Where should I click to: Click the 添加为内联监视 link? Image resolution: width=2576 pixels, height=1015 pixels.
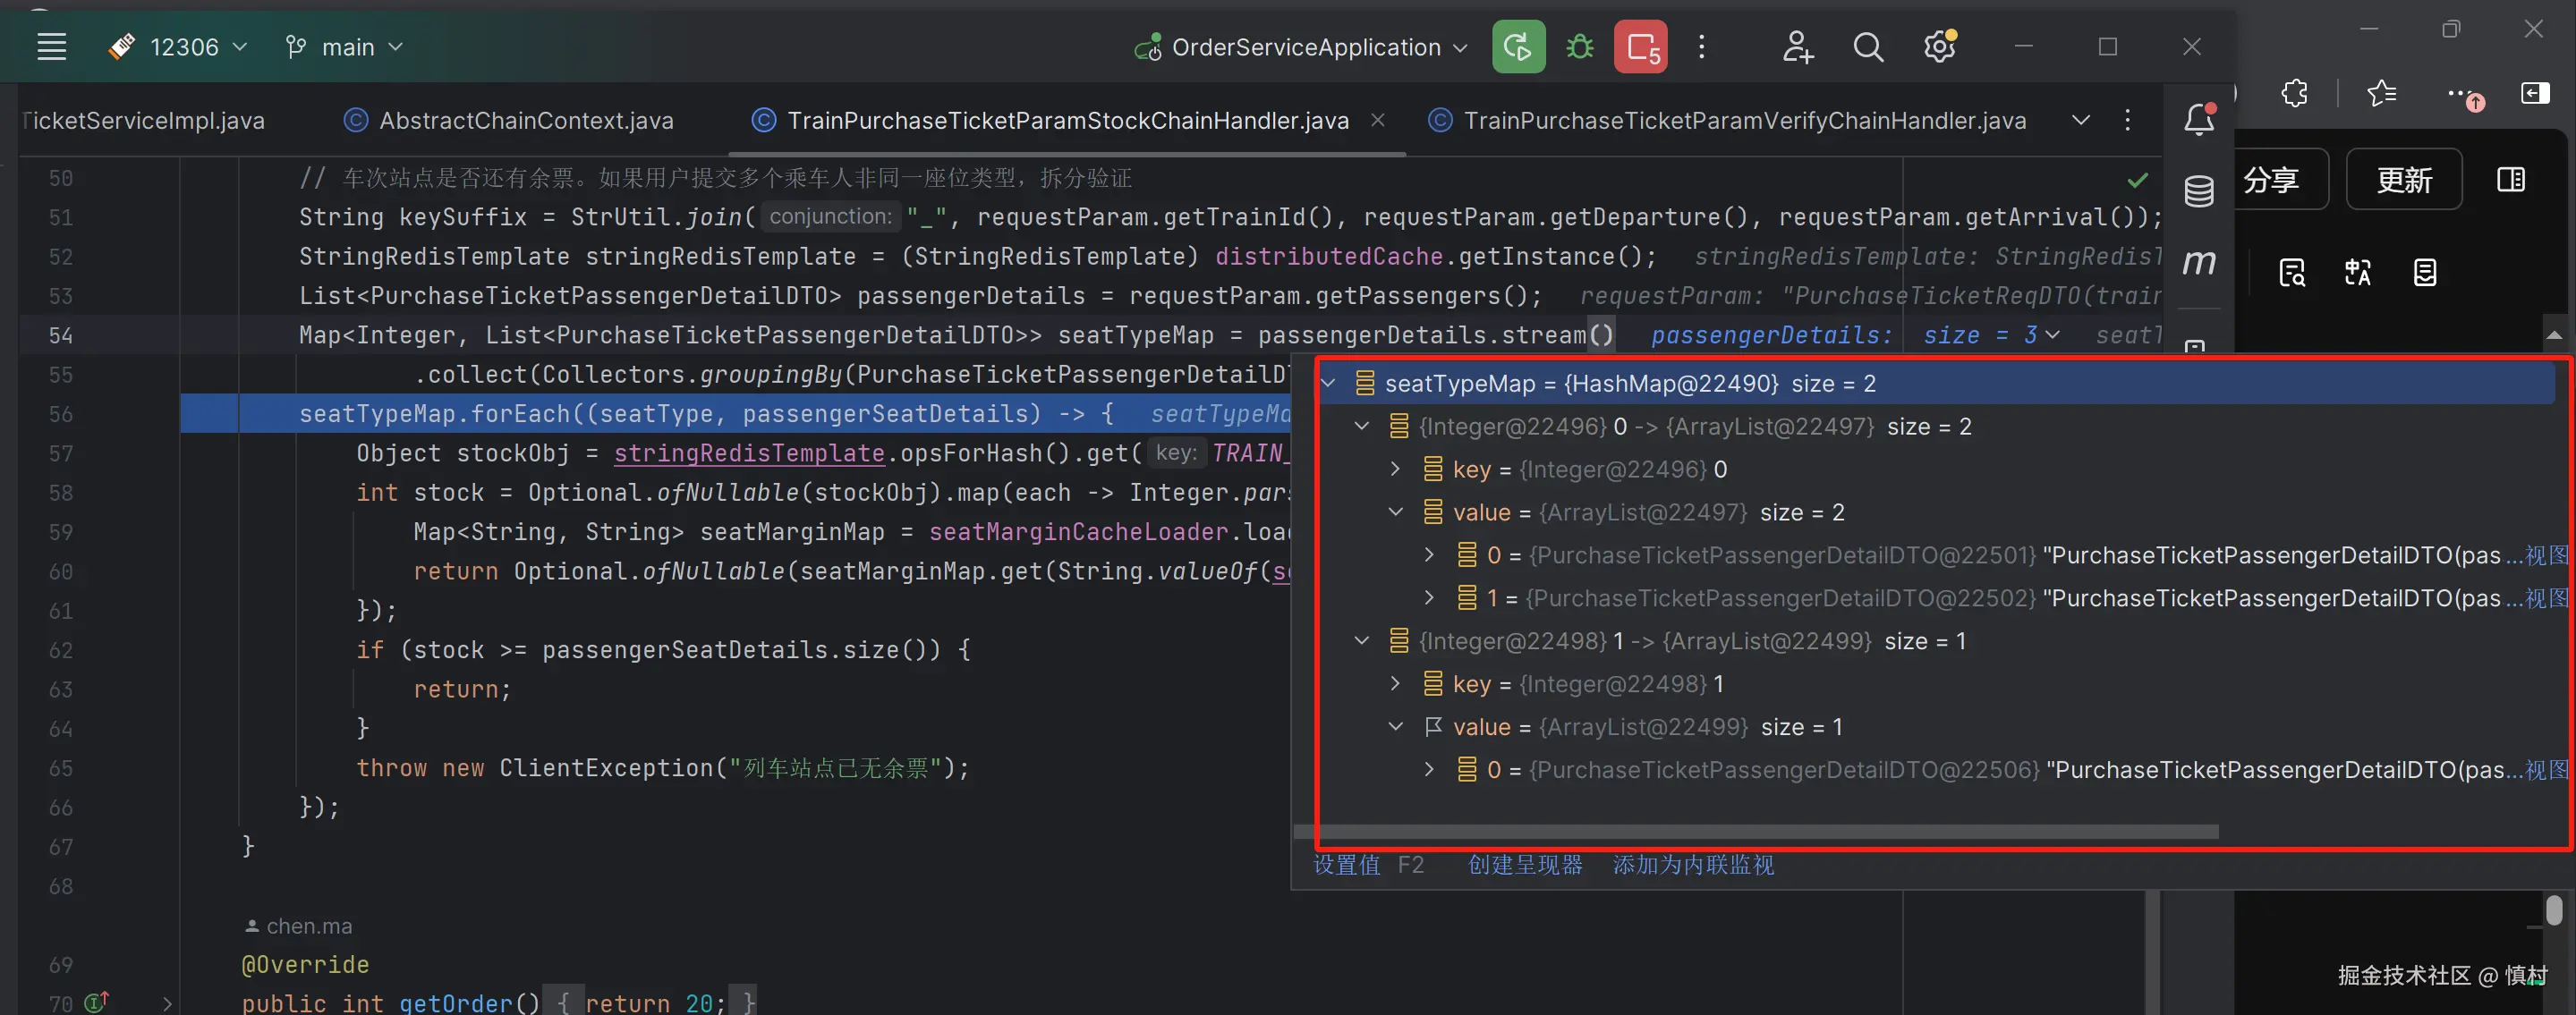tap(1692, 865)
